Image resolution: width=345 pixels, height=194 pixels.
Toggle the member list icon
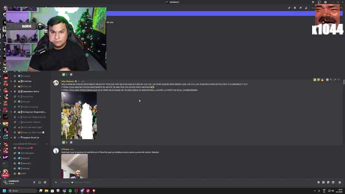click(306, 8)
